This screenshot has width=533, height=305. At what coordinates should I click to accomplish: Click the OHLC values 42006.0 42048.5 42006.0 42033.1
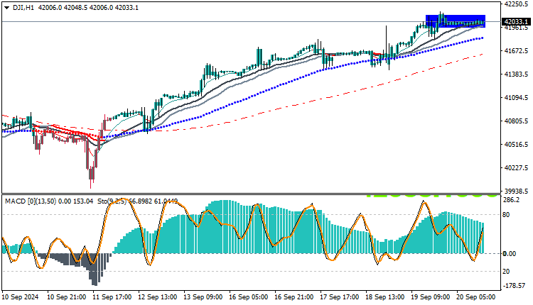pyautogui.click(x=88, y=8)
